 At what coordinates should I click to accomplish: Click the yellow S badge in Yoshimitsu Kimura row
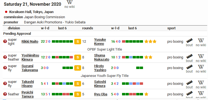point(78,57)
